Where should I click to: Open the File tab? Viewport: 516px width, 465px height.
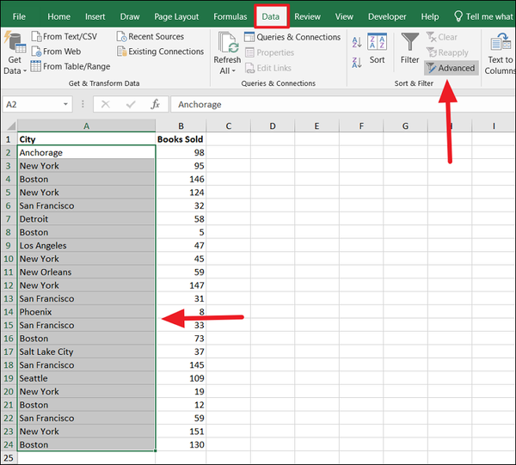click(x=19, y=16)
